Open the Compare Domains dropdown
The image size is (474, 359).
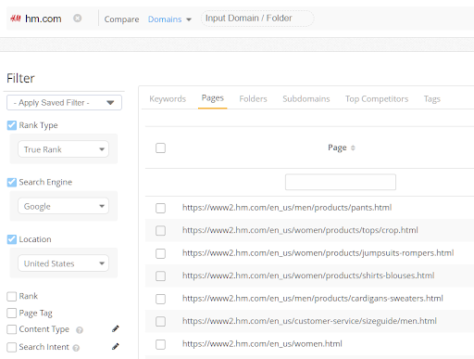(169, 19)
